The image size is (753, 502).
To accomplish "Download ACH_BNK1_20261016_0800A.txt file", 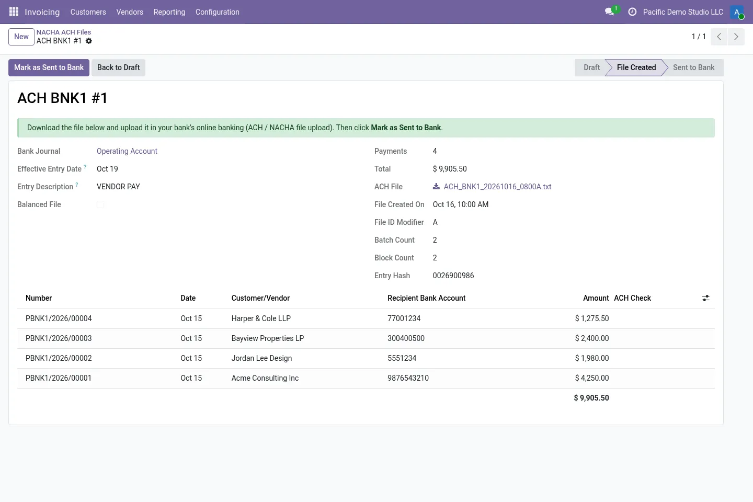I will coord(497,187).
